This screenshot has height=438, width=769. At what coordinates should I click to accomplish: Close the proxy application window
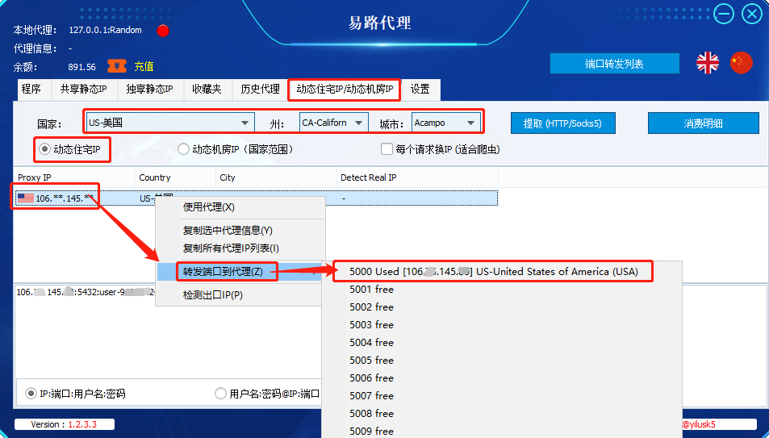coord(752,14)
